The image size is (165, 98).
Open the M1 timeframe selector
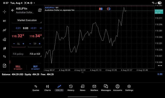pyautogui.click(x=4, y=21)
